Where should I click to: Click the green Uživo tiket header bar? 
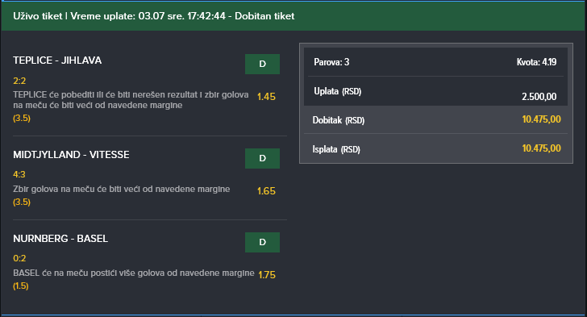pyautogui.click(x=293, y=16)
